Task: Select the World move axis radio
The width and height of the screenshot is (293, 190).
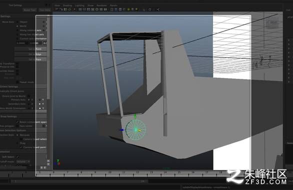Action: [17, 26]
